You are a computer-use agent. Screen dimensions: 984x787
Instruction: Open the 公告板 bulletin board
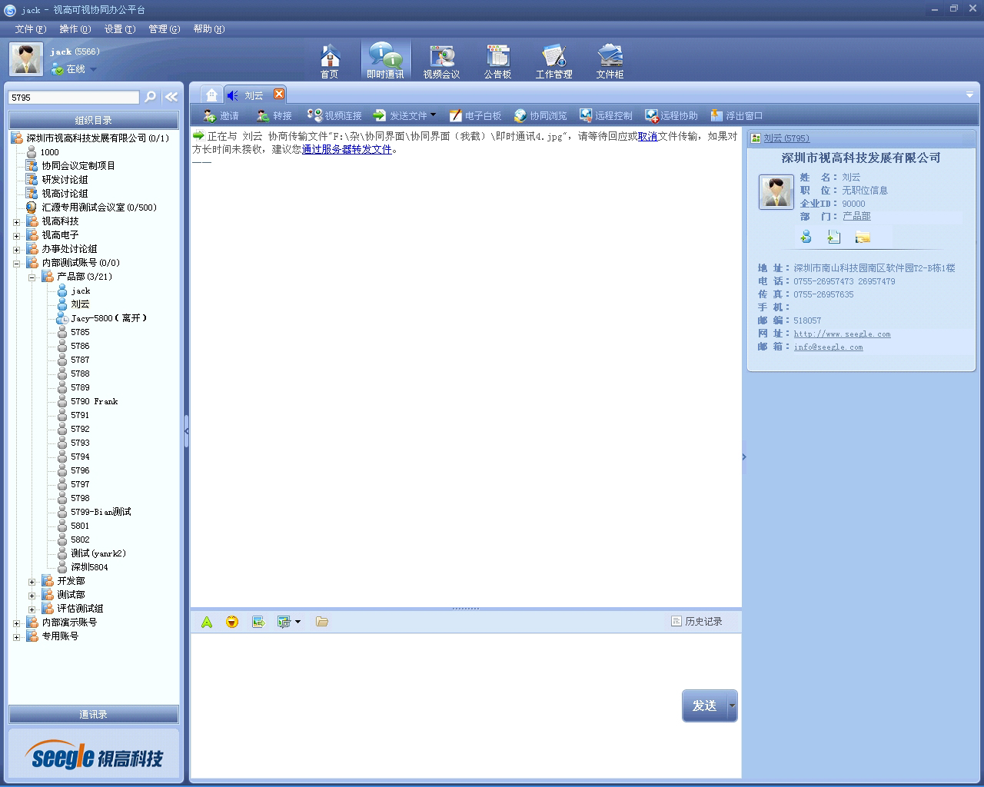(x=497, y=61)
